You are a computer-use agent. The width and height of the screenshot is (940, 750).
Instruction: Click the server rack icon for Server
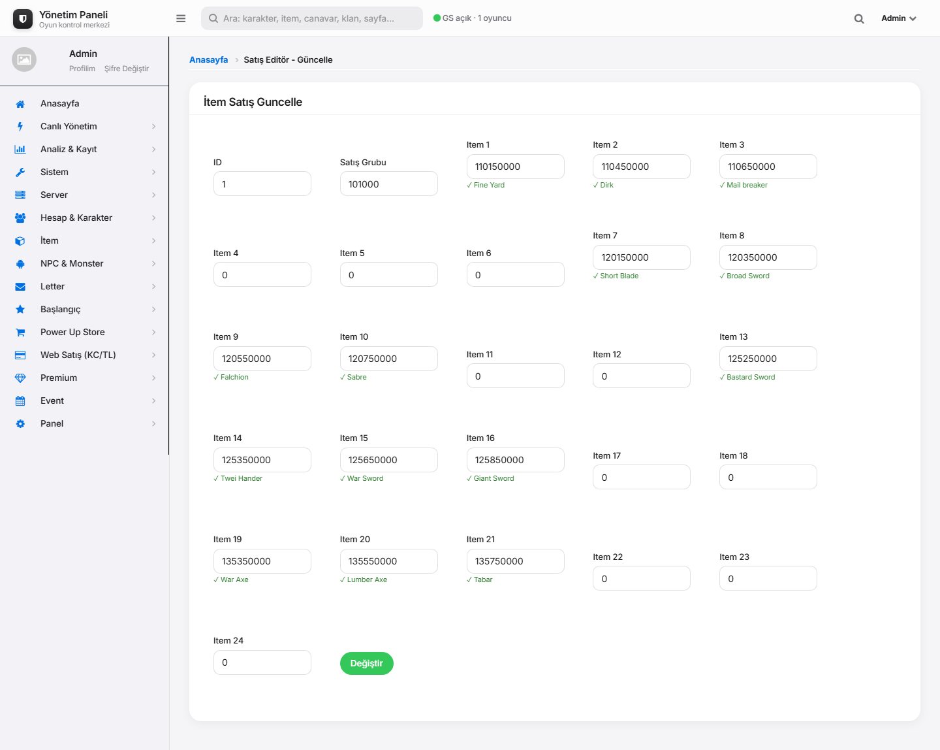20,195
